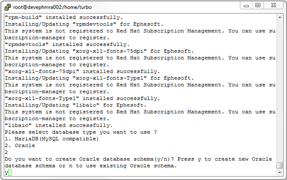Open the PuTTY system menu icon
The width and height of the screenshot is (287, 180).
click(7, 7)
